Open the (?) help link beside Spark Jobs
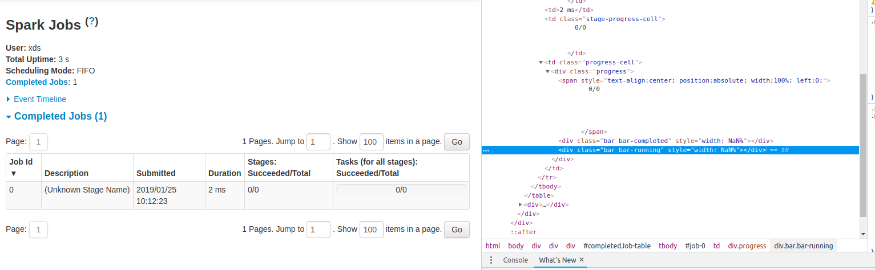The image size is (875, 270). click(92, 22)
